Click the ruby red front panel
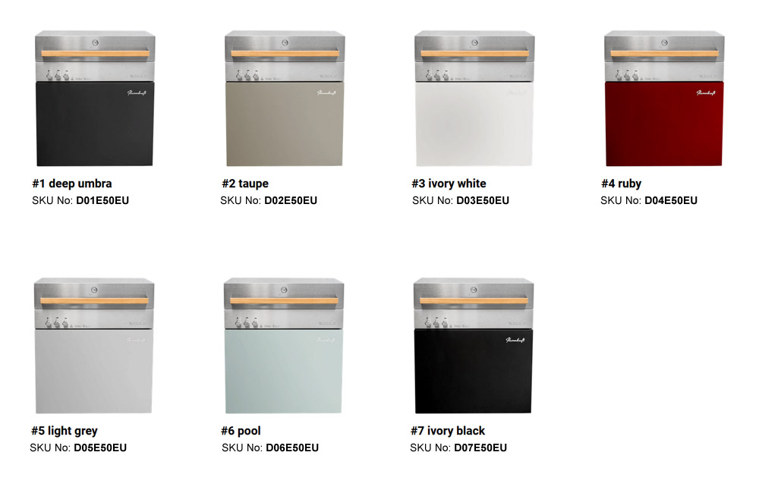Screen dimensions: 759x493 pos(664,124)
